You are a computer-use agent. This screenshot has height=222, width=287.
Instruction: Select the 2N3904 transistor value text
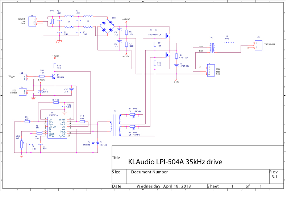click(x=61, y=77)
